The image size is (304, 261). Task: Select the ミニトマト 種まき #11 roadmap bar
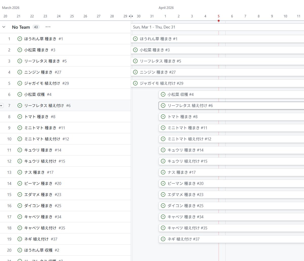click(x=231, y=128)
